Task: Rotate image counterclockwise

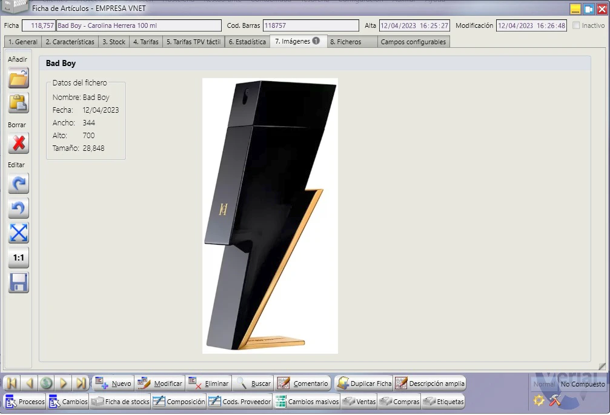Action: 18,208
